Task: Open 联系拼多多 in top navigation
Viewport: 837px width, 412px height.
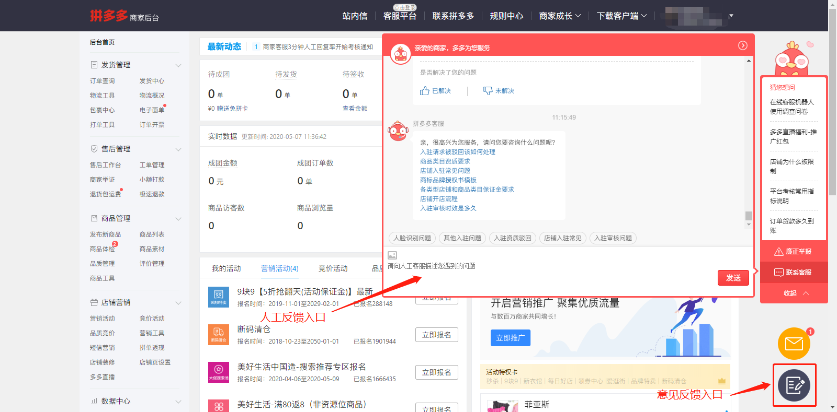Action: 453,16
